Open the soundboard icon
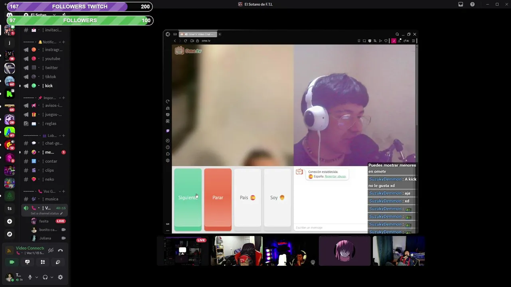 coord(58,262)
